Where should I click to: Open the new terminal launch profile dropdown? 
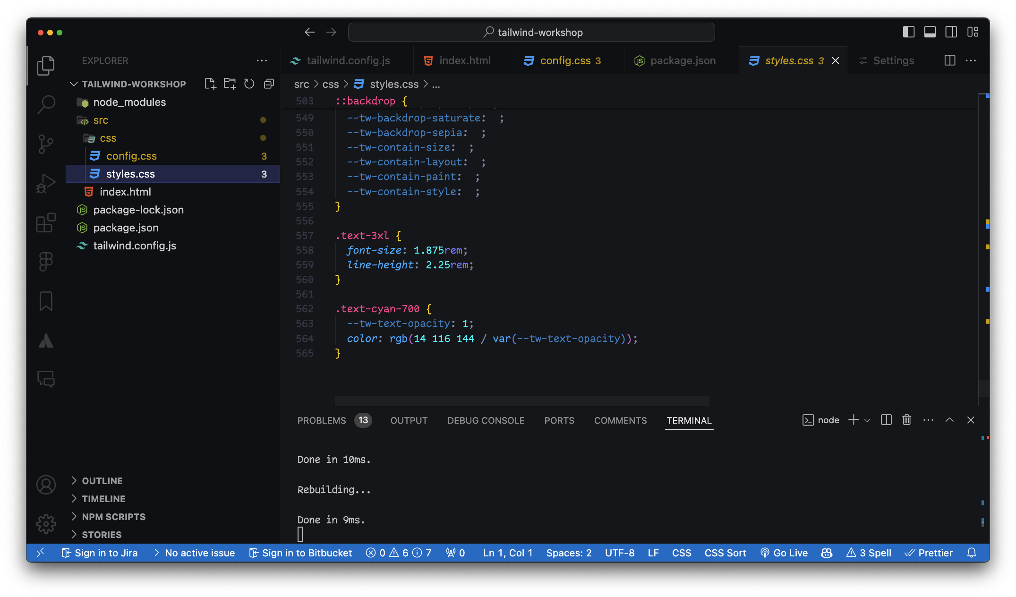(x=867, y=420)
